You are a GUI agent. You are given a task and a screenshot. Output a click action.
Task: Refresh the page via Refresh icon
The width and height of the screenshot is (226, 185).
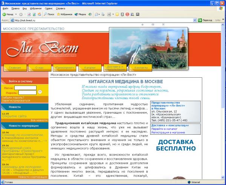click(34, 14)
